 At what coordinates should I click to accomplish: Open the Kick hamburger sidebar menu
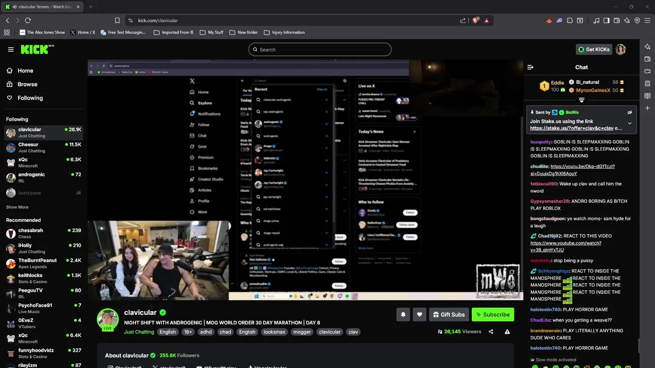11,50
